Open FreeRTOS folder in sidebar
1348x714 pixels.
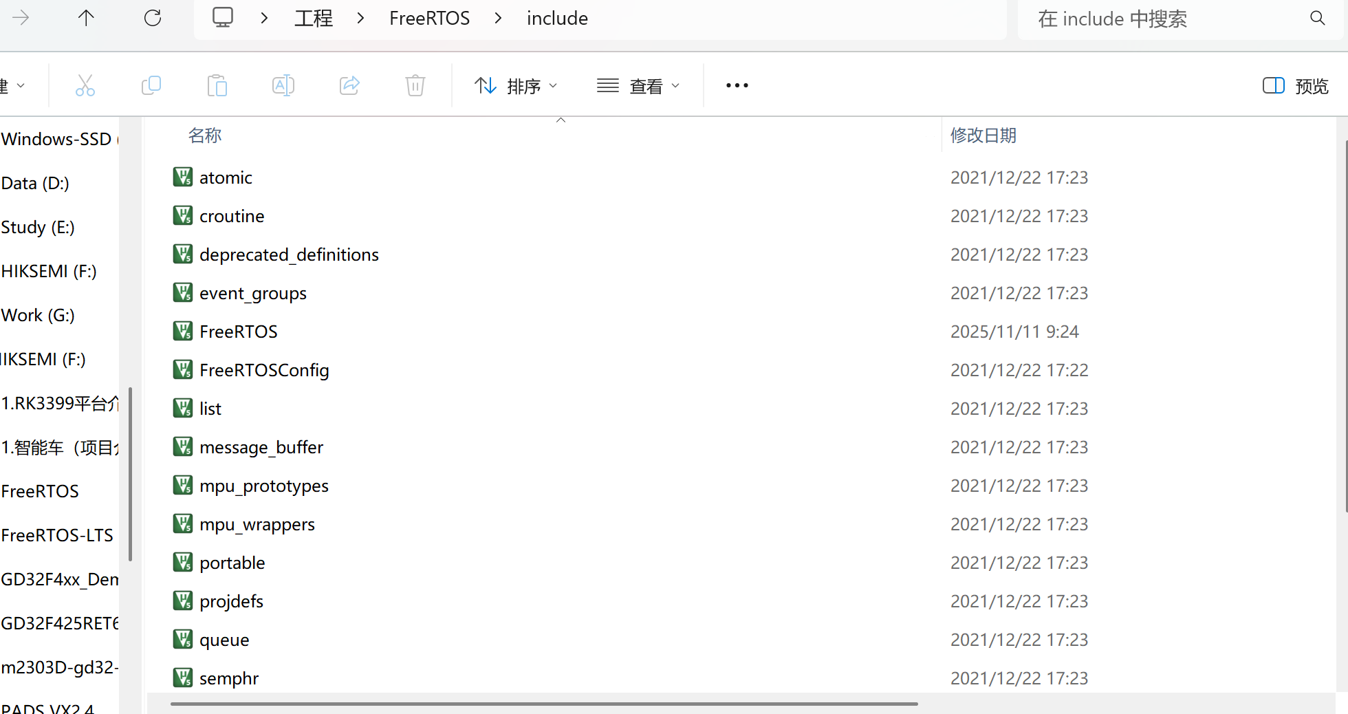pos(40,491)
